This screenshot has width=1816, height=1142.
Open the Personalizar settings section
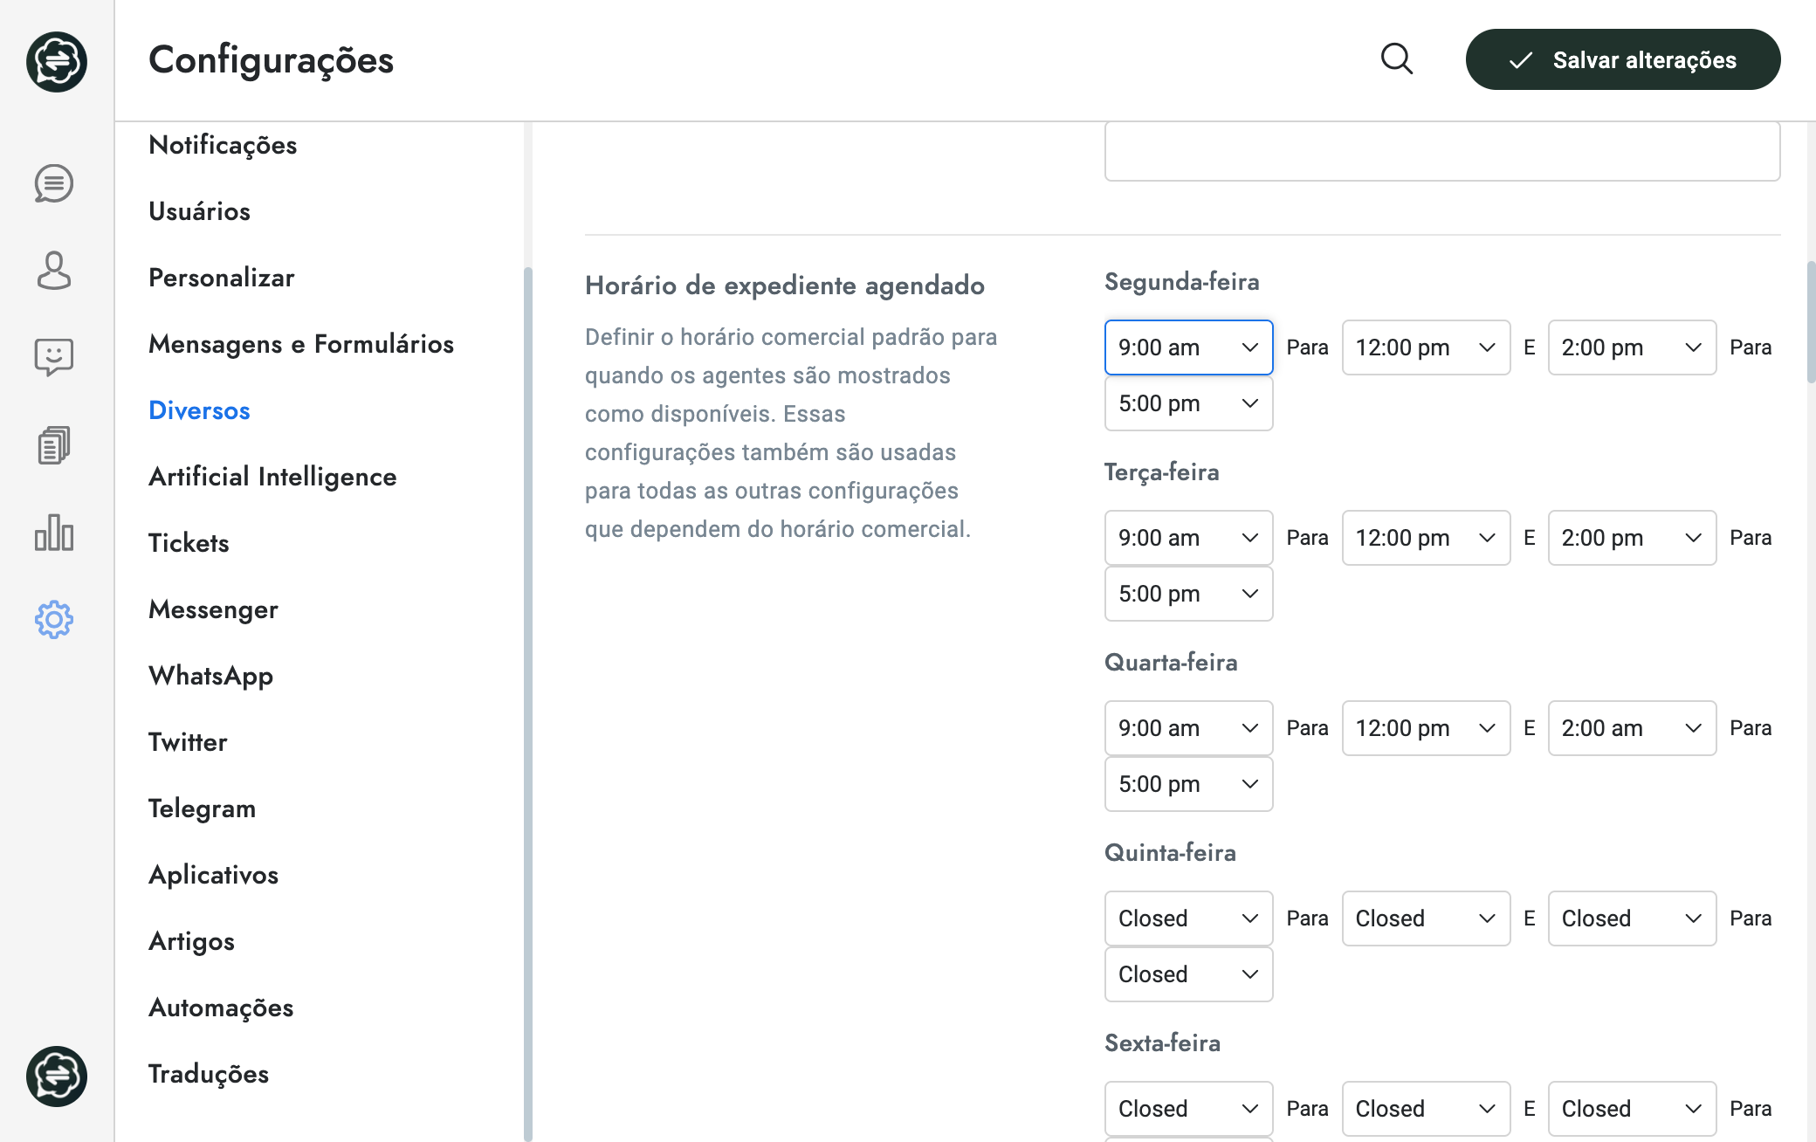(x=222, y=278)
